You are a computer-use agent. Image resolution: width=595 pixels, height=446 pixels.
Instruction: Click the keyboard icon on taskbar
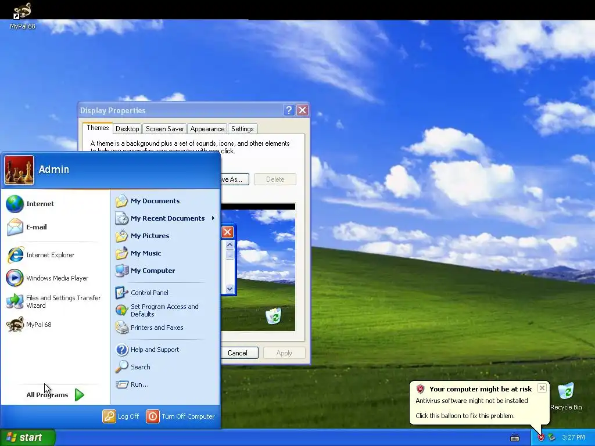[515, 438]
